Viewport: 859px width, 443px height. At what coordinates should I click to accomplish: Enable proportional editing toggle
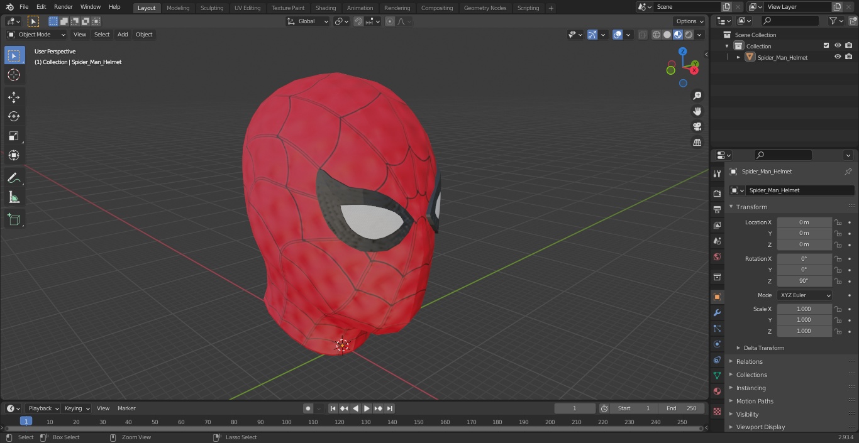390,21
